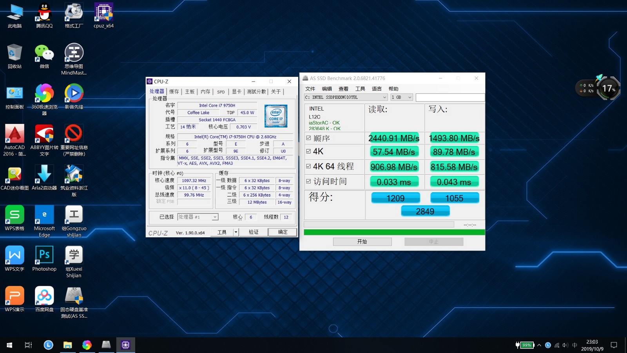Toggle the 4K test checkbox
Viewport: 627px width, 353px height.
(308, 151)
